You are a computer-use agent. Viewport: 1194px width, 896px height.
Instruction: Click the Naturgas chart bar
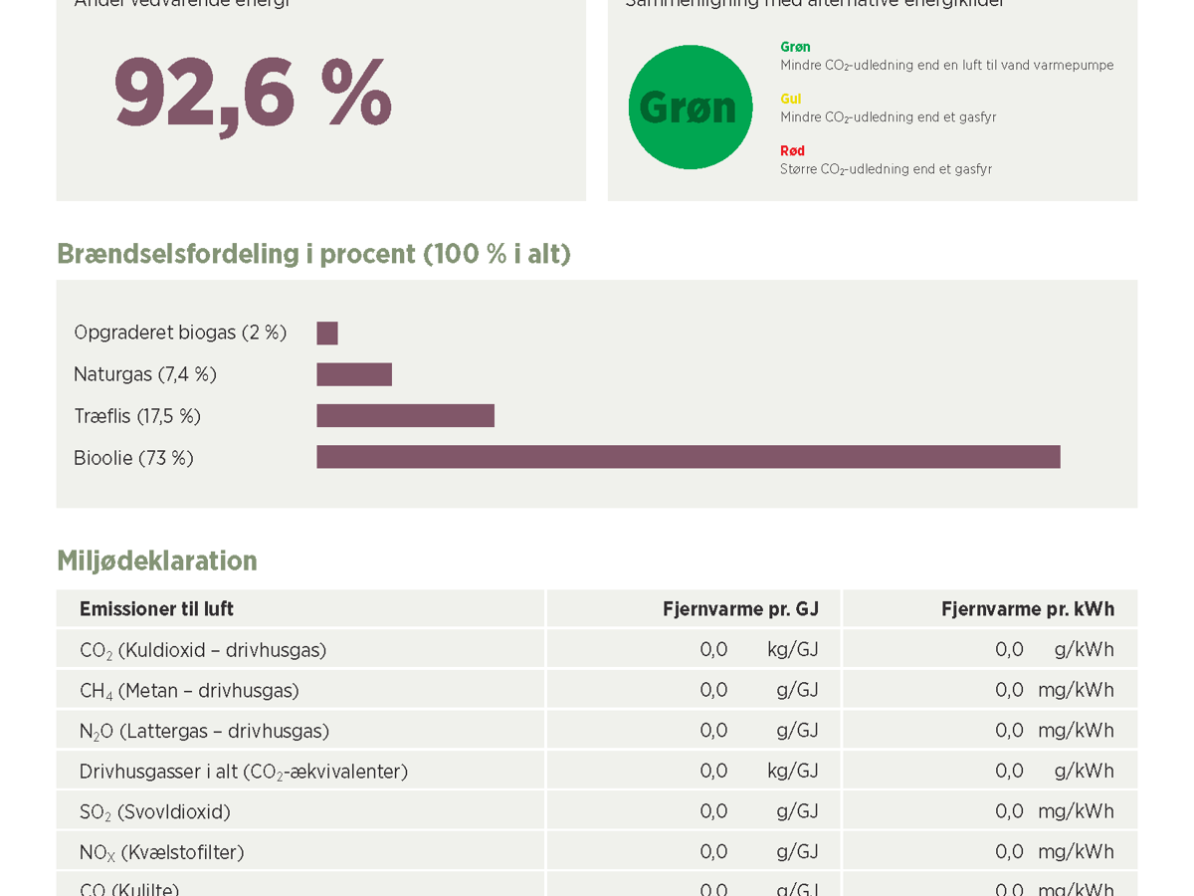pos(354,374)
